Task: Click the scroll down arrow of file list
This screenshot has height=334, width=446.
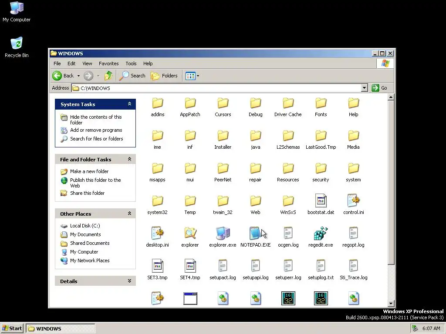Action: coord(391,303)
